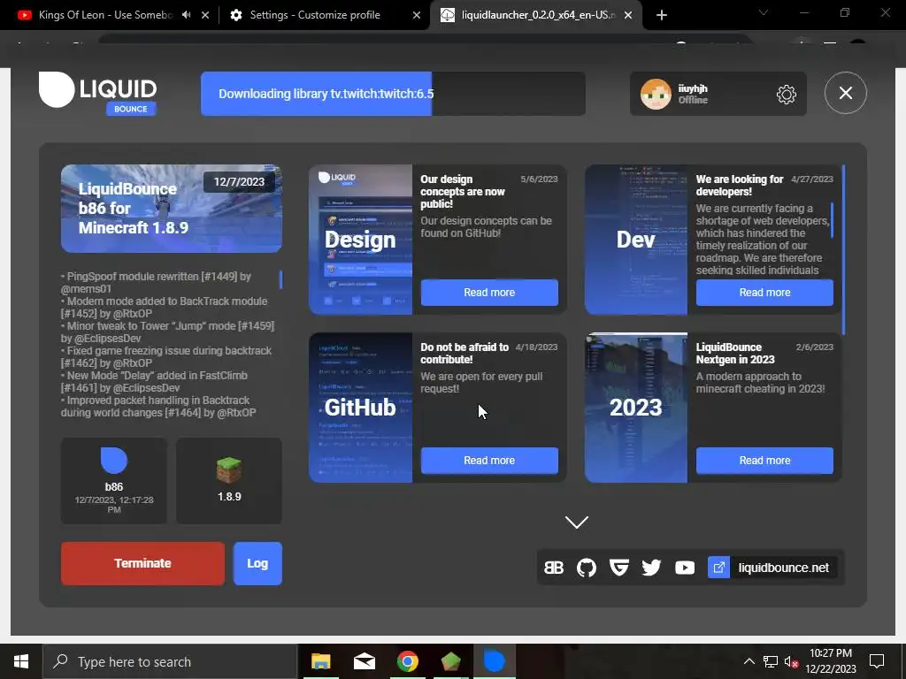The image size is (906, 679).
Task: Click the taskbar search box
Action: 170,661
